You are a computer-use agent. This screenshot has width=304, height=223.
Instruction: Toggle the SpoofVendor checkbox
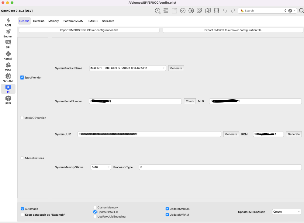[x=22, y=78]
